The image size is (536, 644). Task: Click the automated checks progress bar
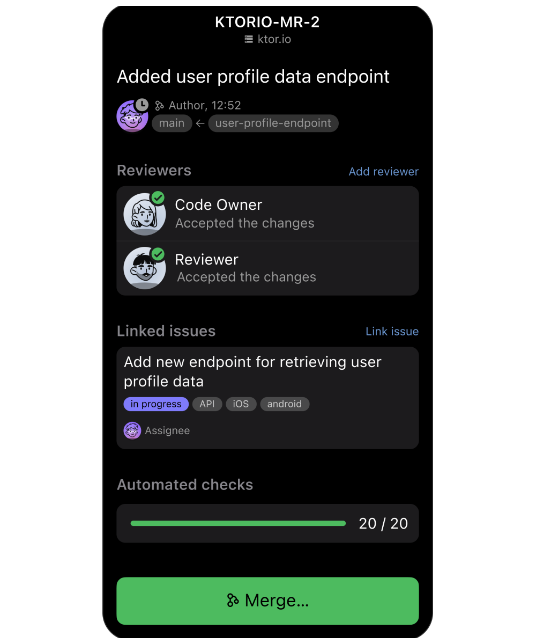pos(238,523)
